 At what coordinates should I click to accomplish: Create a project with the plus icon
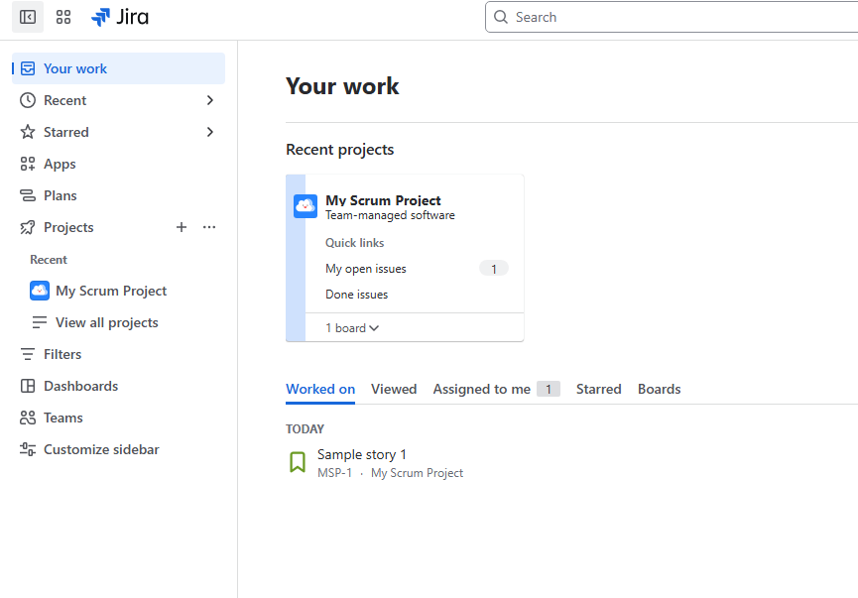pos(182,227)
